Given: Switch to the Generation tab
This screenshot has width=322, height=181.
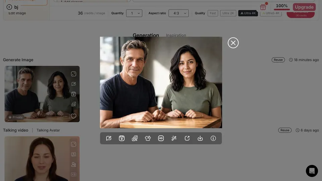Looking at the screenshot, I should 146,35.
